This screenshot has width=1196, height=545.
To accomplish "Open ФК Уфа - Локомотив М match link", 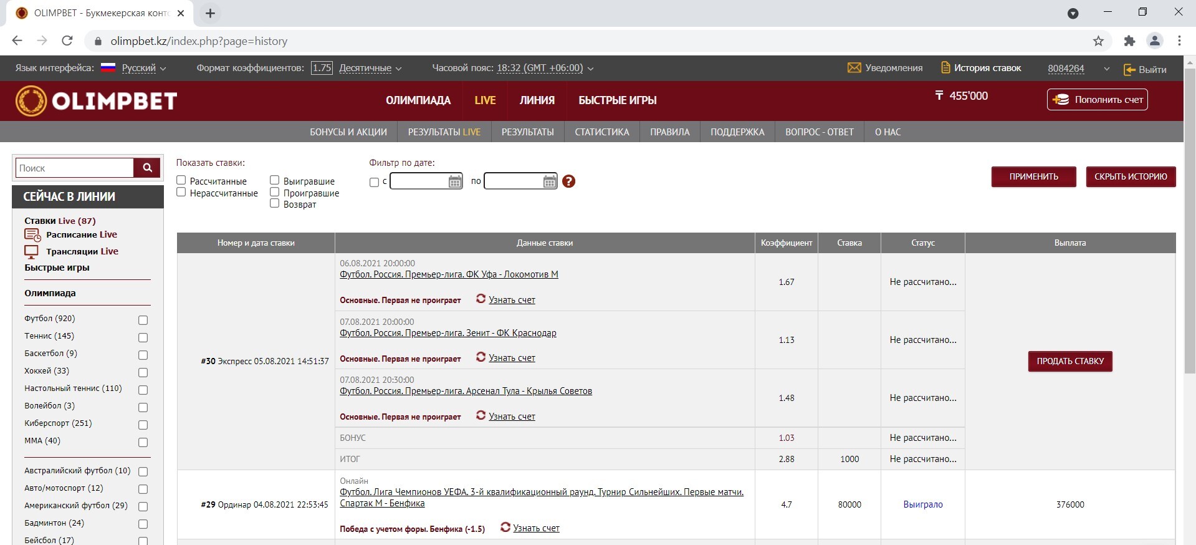I will [x=449, y=274].
